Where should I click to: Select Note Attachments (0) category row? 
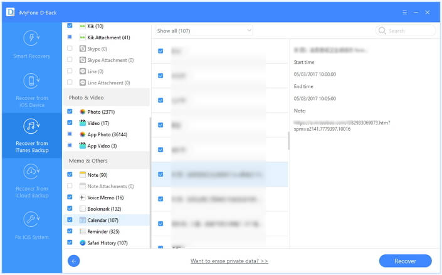107,186
